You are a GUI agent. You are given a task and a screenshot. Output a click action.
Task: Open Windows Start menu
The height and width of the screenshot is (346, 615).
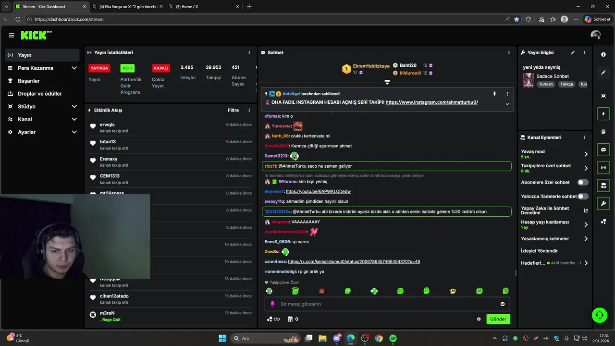pyautogui.click(x=222, y=338)
